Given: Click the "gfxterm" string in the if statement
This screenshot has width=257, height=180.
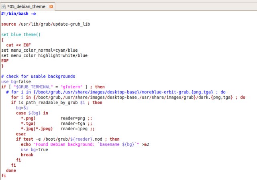Looking at the screenshot, I should coord(71,87).
